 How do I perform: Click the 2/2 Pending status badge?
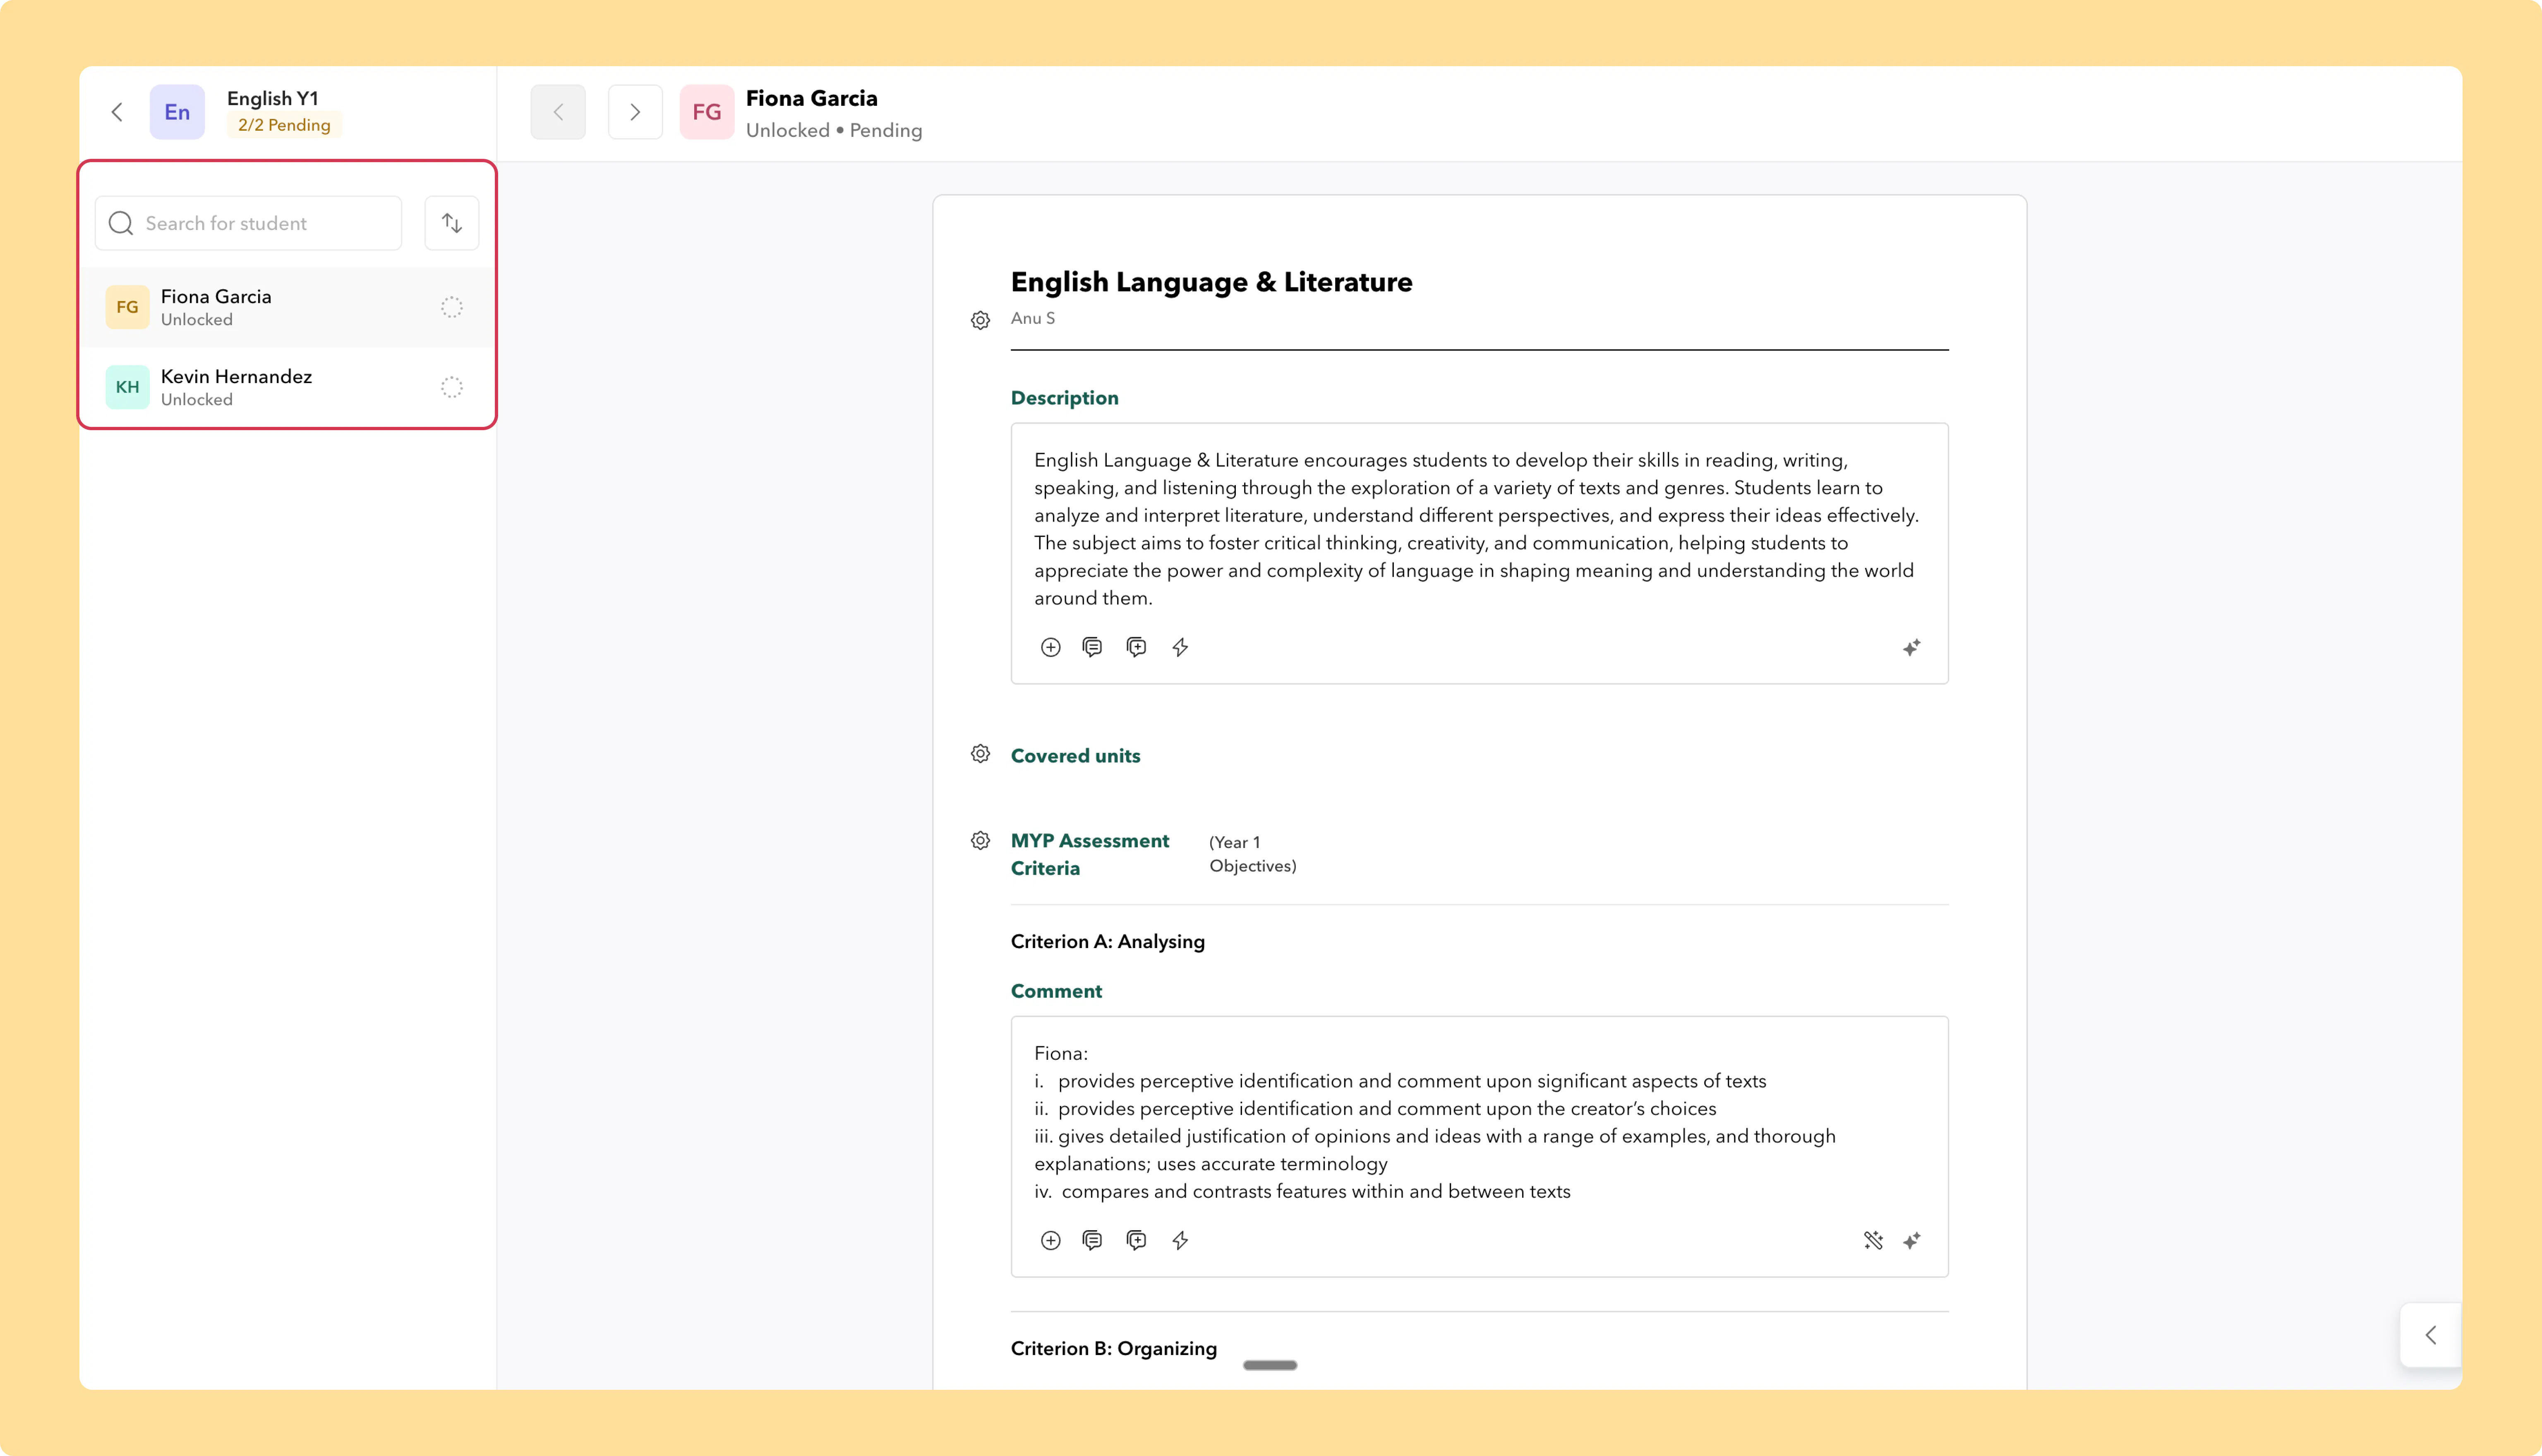(284, 125)
